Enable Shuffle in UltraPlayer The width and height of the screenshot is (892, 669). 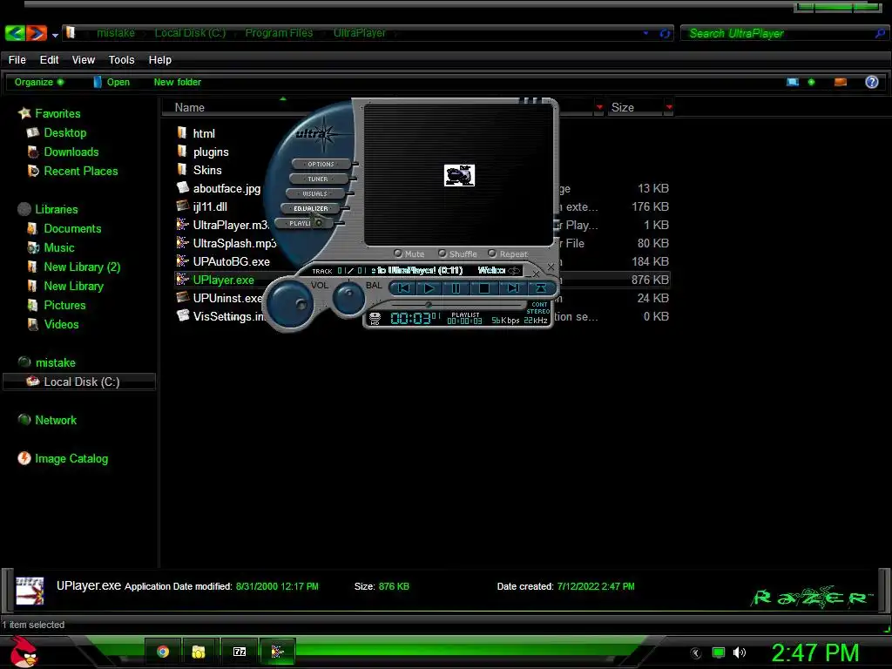click(x=458, y=253)
